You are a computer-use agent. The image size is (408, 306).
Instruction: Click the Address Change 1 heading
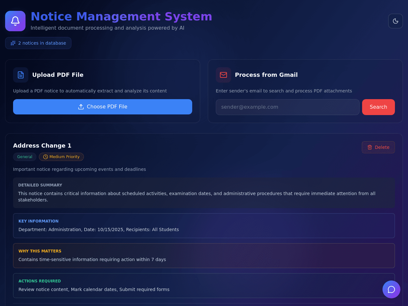click(x=42, y=146)
